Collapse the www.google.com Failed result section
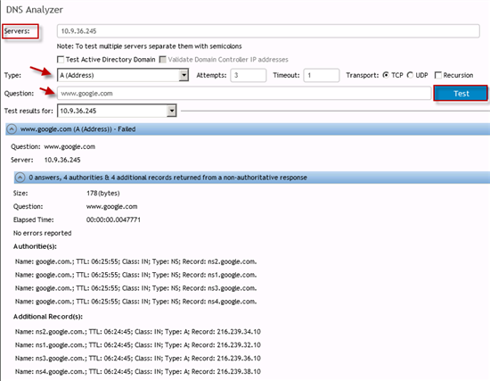490x381 pixels. [x=12, y=129]
